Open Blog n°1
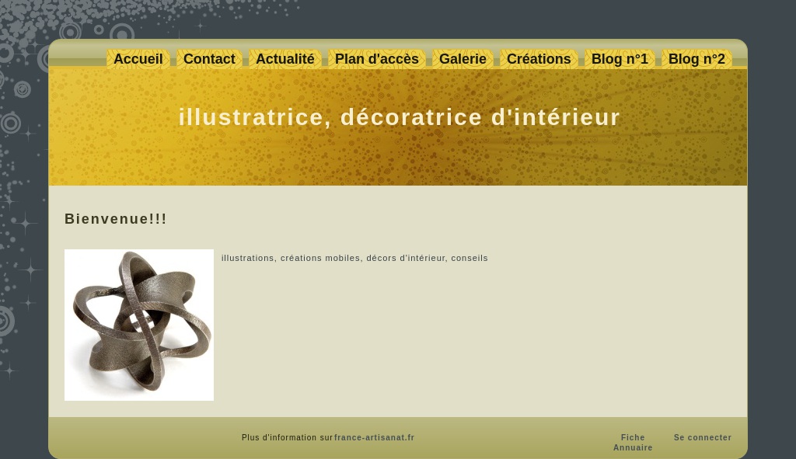Screen dimensions: 796x459 [x=620, y=59]
